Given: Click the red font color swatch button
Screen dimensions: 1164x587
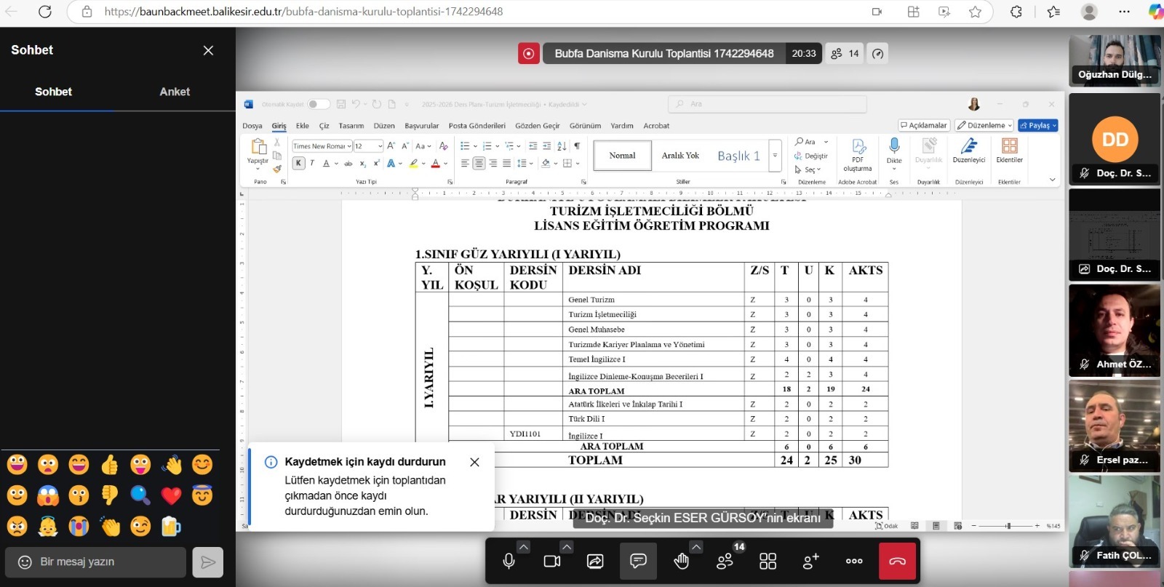Looking at the screenshot, I should tap(435, 164).
